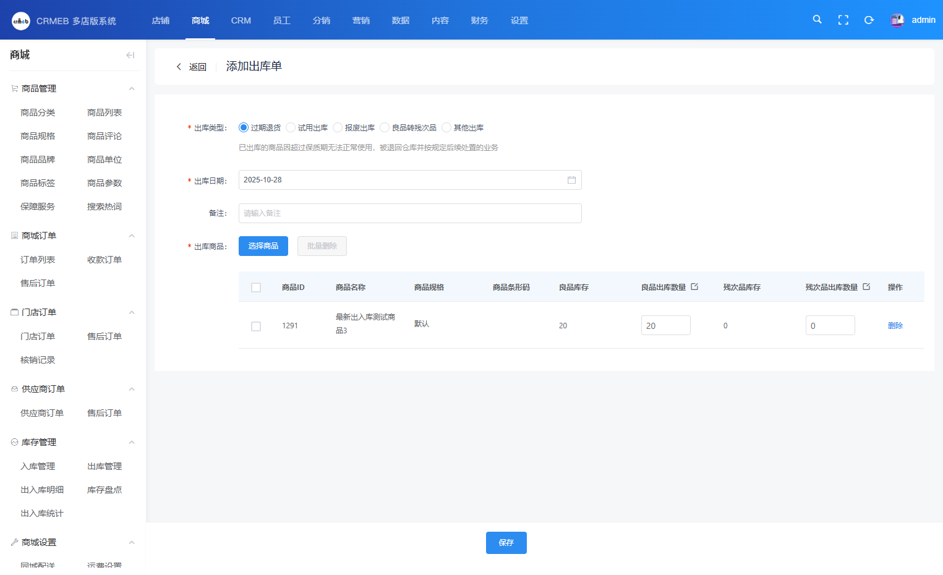943x575 pixels.
Task: Tick the select-all checkbox in table header
Action: tap(256, 287)
